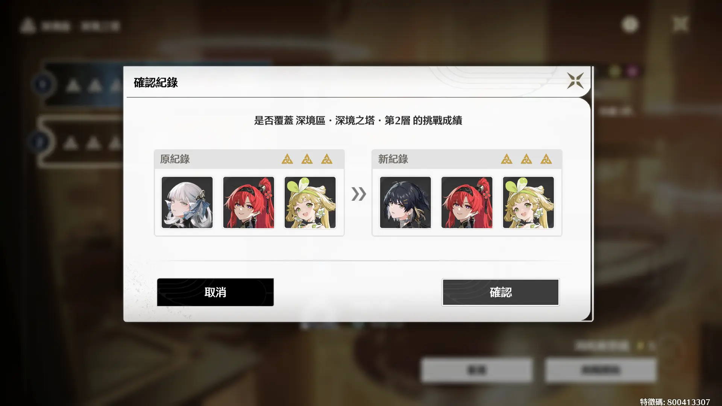Select blonde character portrait in 原紀錄
The width and height of the screenshot is (722, 406).
pyautogui.click(x=310, y=203)
